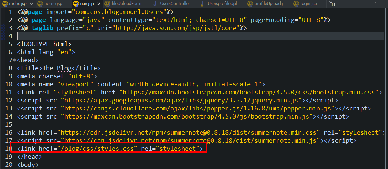
Task: Click line number 15 in gutter
Action: (8, 124)
